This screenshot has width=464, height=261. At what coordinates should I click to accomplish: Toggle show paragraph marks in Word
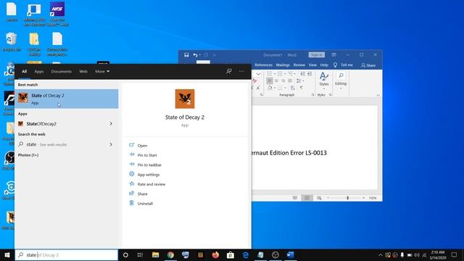click(302, 88)
